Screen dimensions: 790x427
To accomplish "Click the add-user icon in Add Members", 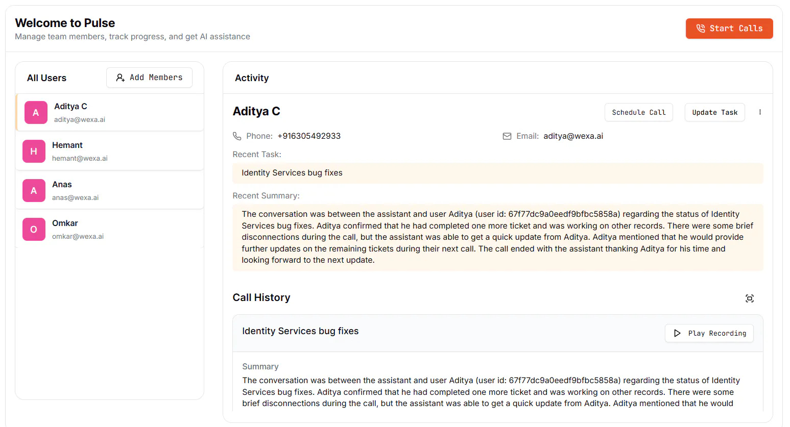I will [x=120, y=78].
